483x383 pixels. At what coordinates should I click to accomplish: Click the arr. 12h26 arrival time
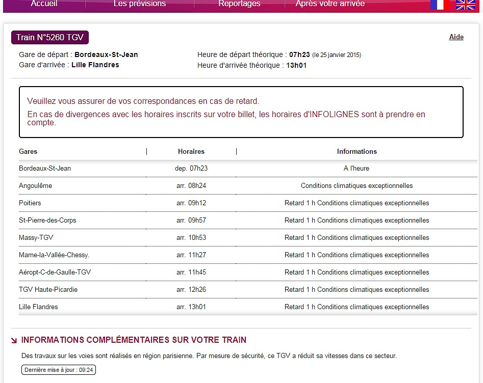pyautogui.click(x=191, y=289)
